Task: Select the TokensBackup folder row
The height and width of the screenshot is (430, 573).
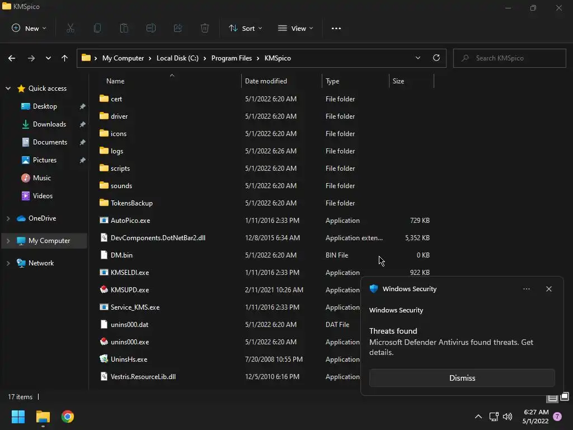Action: tap(265, 203)
